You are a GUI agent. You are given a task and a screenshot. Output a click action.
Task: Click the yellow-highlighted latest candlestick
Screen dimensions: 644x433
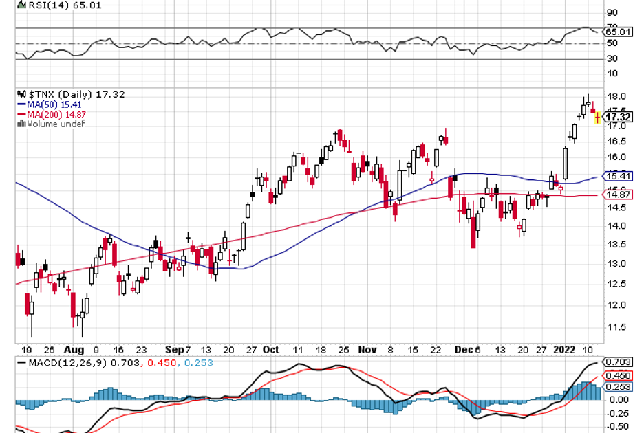[x=597, y=118]
